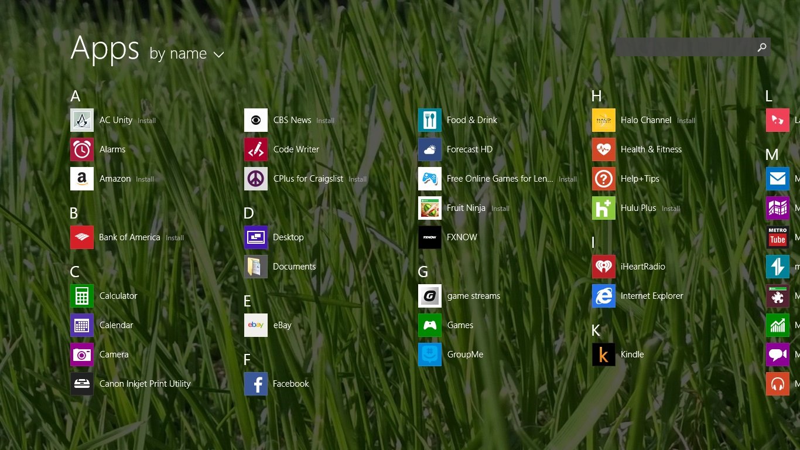
Task: Click the Amazon app icon
Action: pos(82,179)
